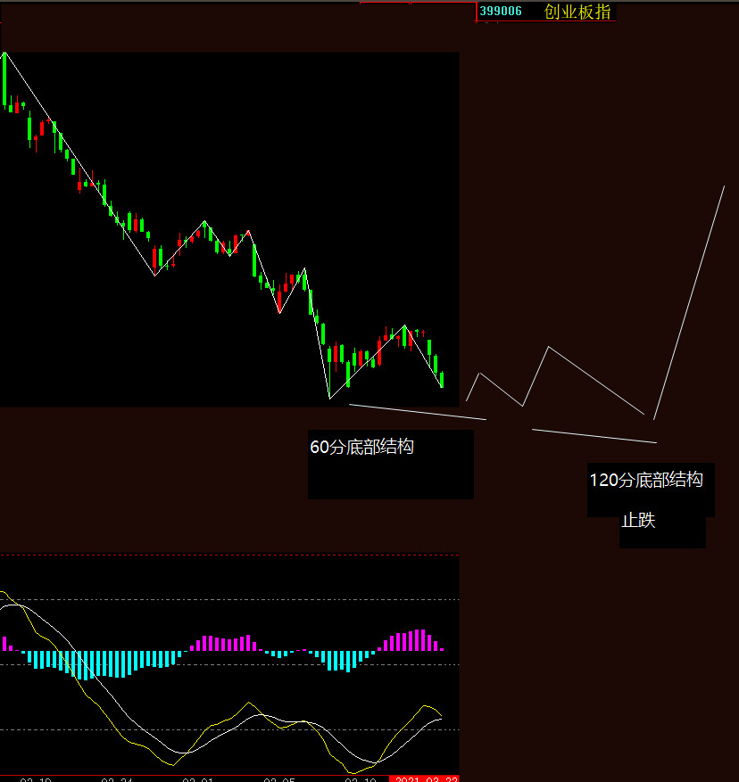Click the 120分底部结构 annotation label
The image size is (739, 782).
click(646, 480)
